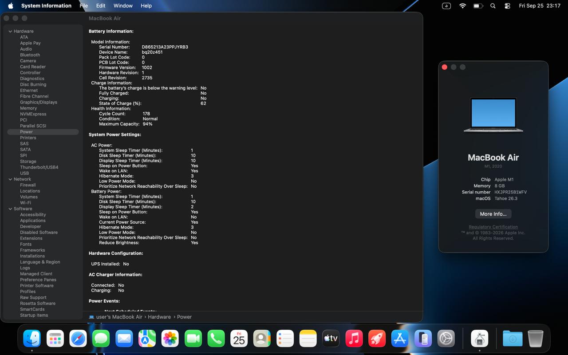Screen dimensions: 568x355
Task: Click Power in the bottom path bar
Action: 184,317
